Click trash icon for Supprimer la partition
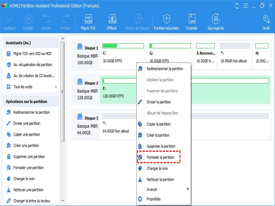The width and height of the screenshot is (275, 206). tap(140, 146)
